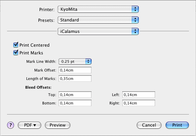196x136 pixels.
Task: Click the Length of Marks field
Action: (x=75, y=79)
